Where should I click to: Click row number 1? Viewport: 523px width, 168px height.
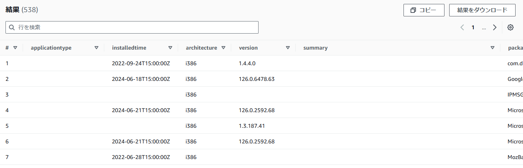pyautogui.click(x=7, y=63)
